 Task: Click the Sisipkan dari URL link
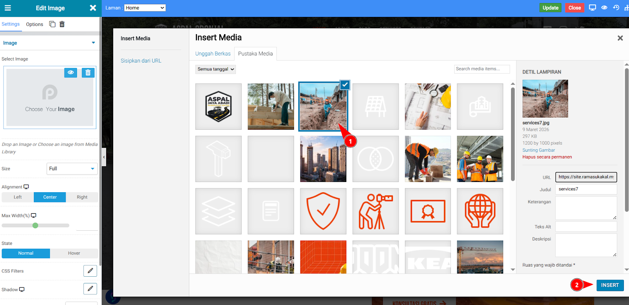[x=141, y=61]
